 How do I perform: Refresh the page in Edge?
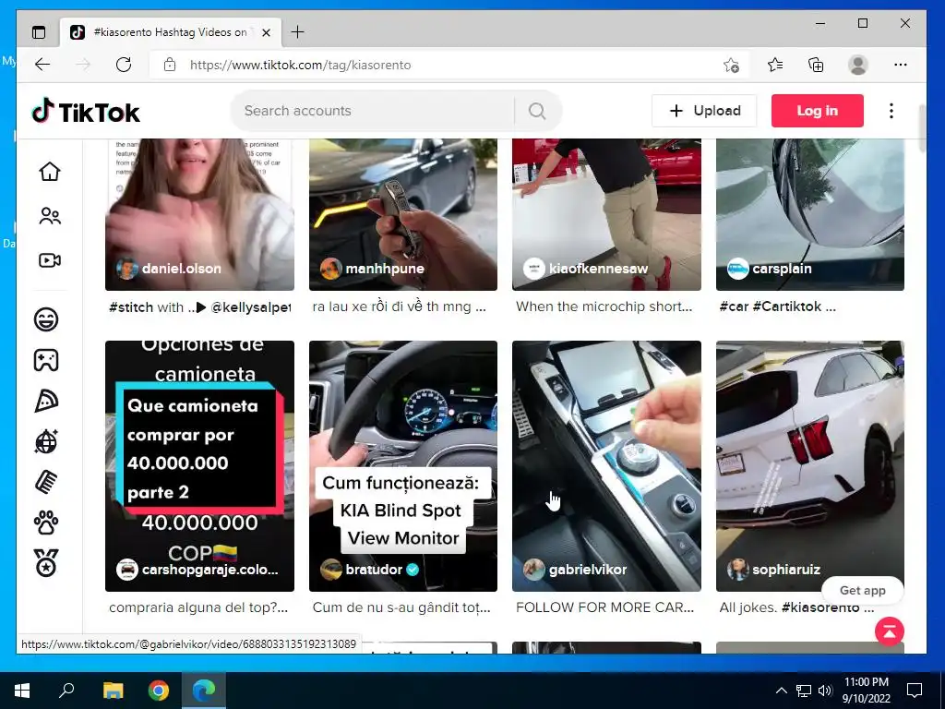tap(124, 65)
